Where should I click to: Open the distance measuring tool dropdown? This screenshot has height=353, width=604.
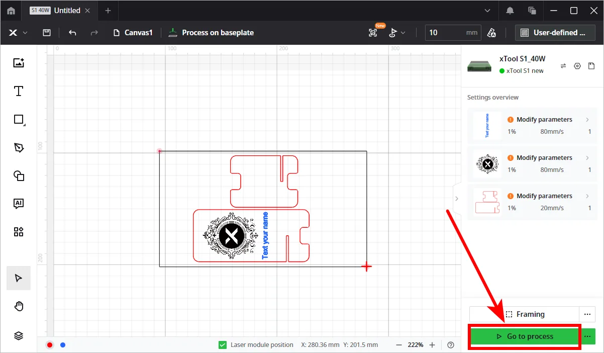tap(397, 33)
